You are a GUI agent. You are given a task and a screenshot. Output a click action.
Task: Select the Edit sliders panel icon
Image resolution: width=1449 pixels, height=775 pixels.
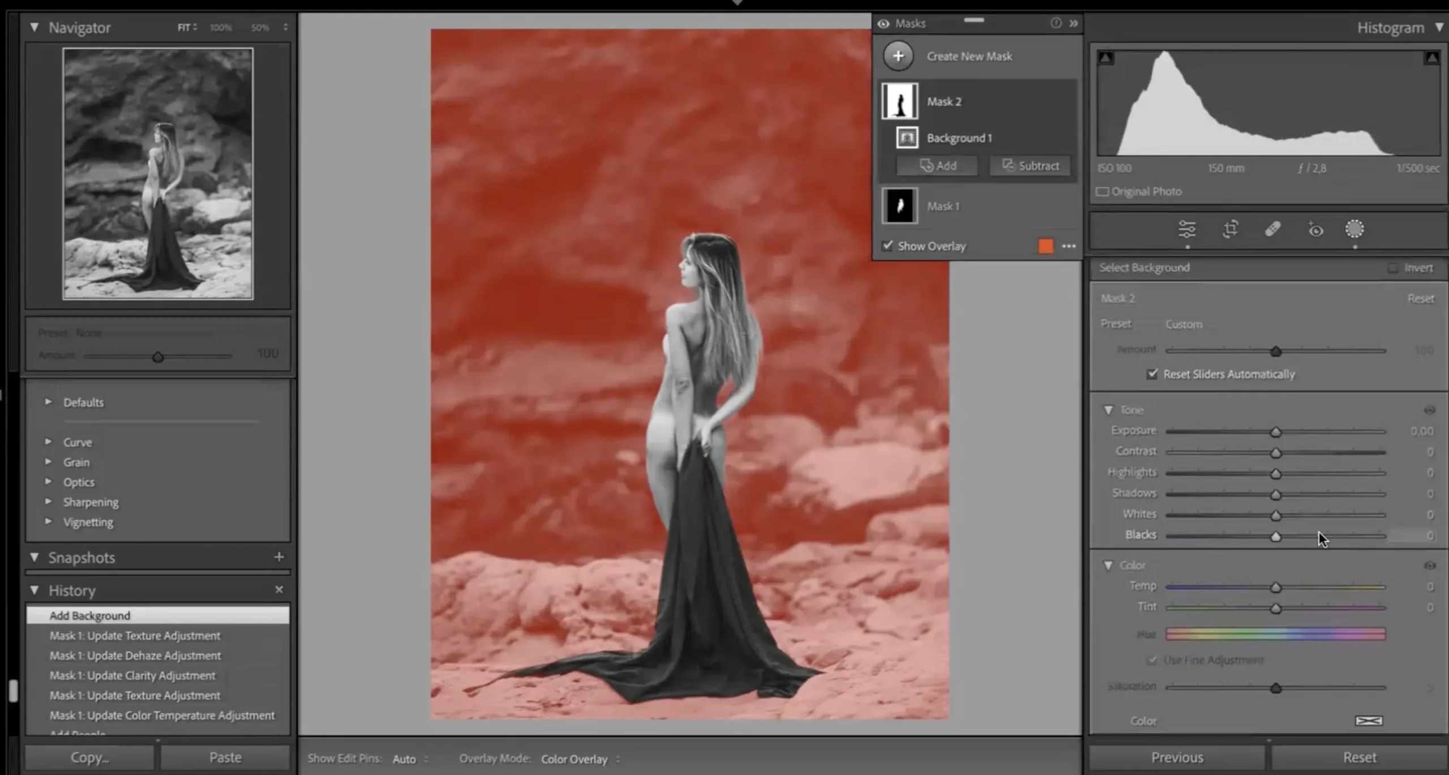point(1189,229)
